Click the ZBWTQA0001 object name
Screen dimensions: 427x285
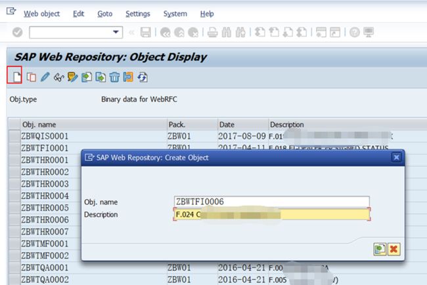45,267
